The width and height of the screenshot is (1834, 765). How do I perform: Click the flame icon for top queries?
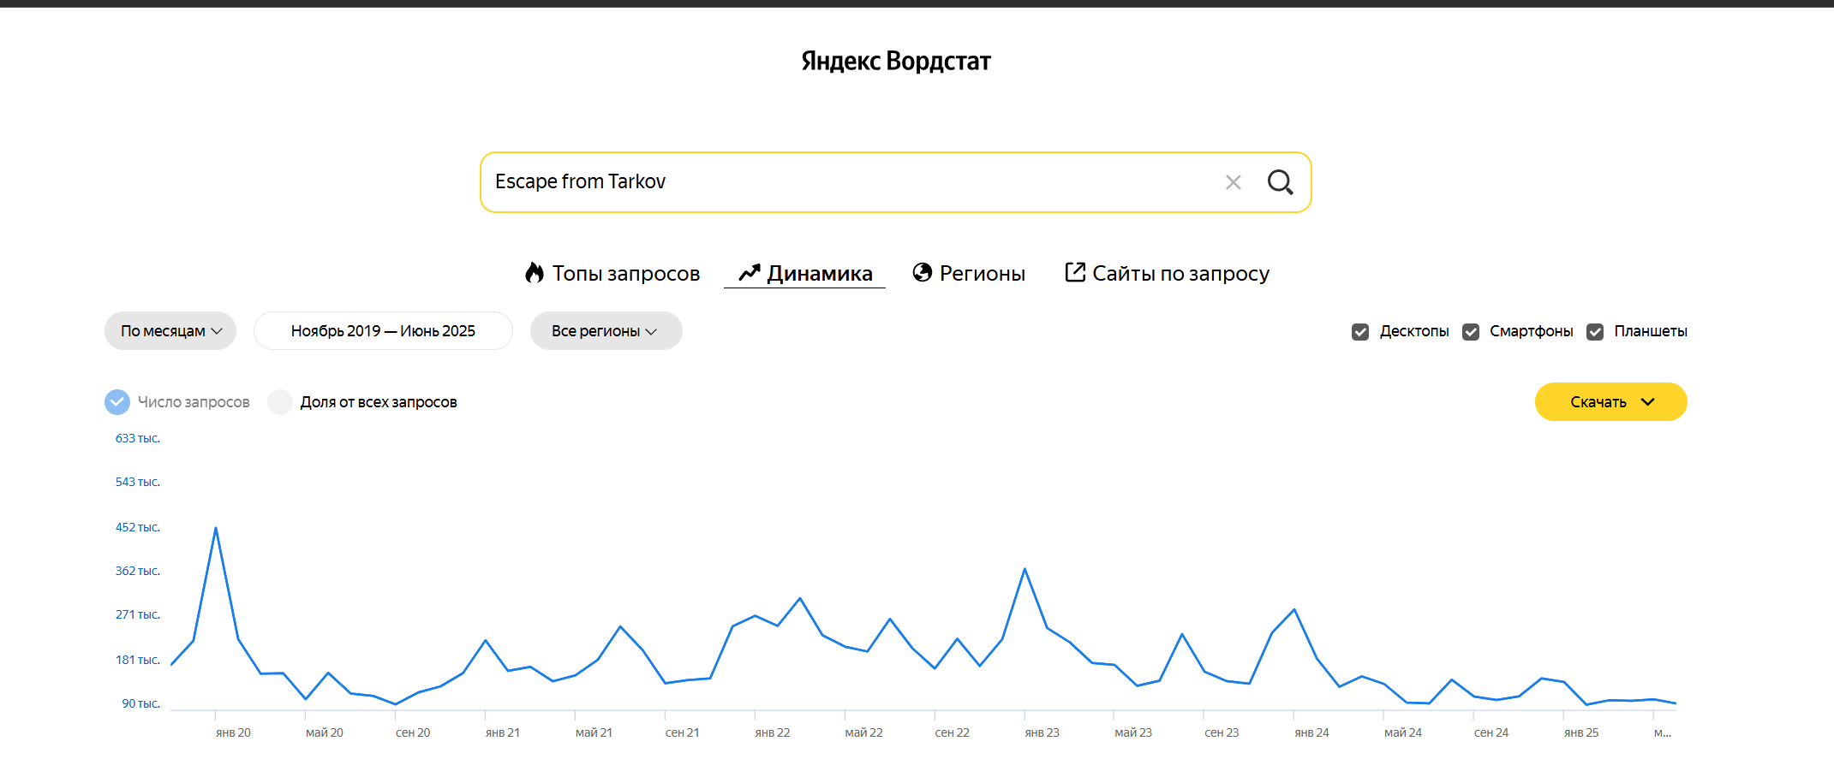click(x=535, y=273)
